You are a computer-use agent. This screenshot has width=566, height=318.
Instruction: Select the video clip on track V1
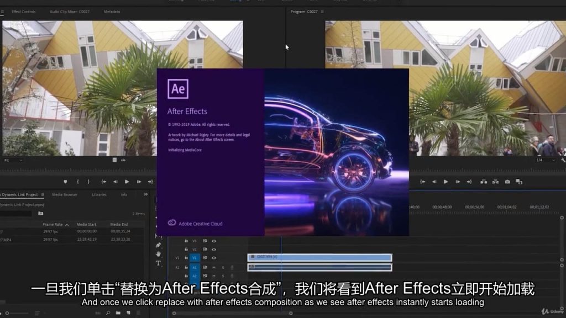coord(320,257)
